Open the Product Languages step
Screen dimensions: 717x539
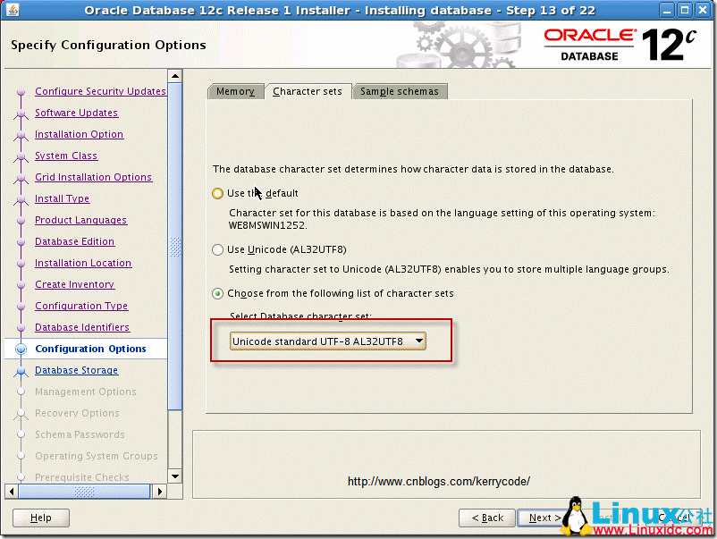(81, 220)
